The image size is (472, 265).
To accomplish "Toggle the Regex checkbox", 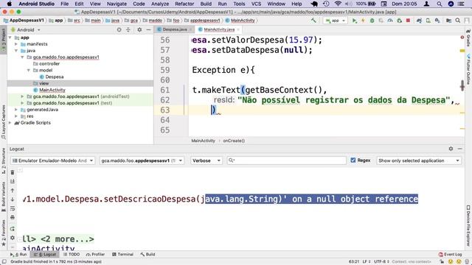I will 353,160.
